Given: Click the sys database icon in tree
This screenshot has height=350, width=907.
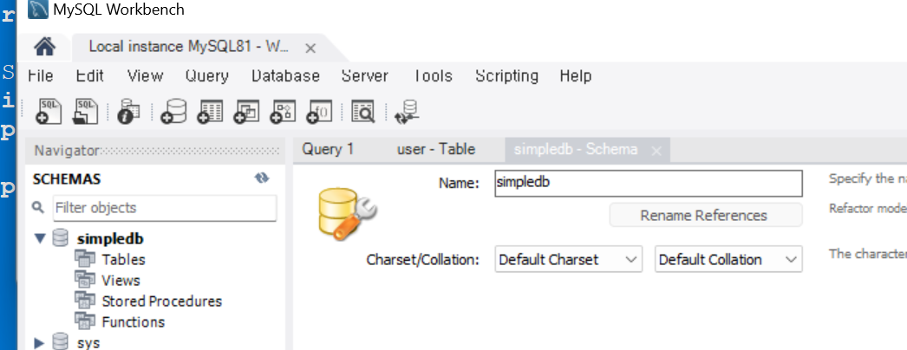Looking at the screenshot, I should click(60, 342).
